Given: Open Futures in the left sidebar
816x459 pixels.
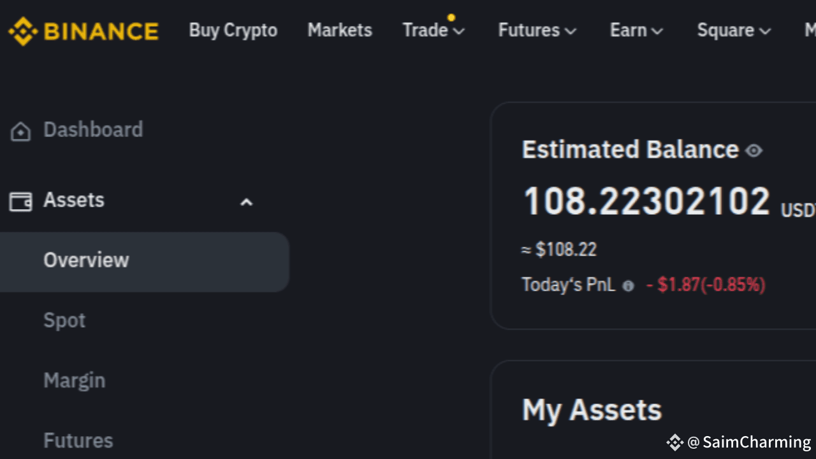Looking at the screenshot, I should [78, 441].
